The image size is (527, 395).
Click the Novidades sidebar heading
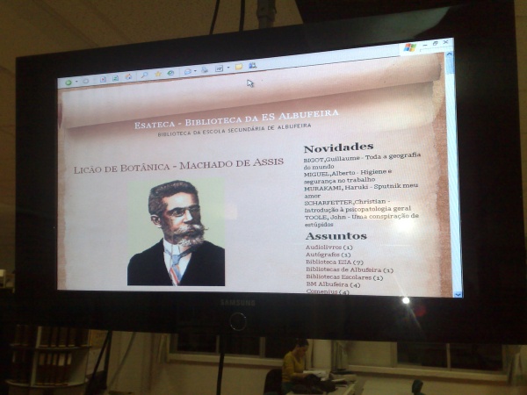tap(338, 147)
